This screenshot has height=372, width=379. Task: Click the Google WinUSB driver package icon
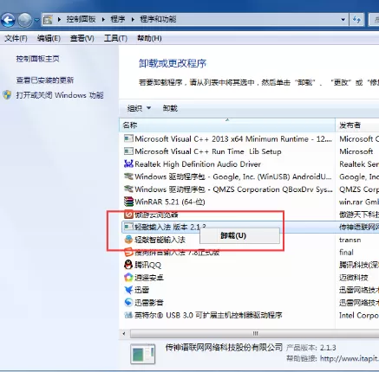click(128, 176)
